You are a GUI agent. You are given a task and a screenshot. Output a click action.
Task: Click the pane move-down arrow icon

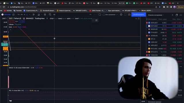tap(136, 18)
